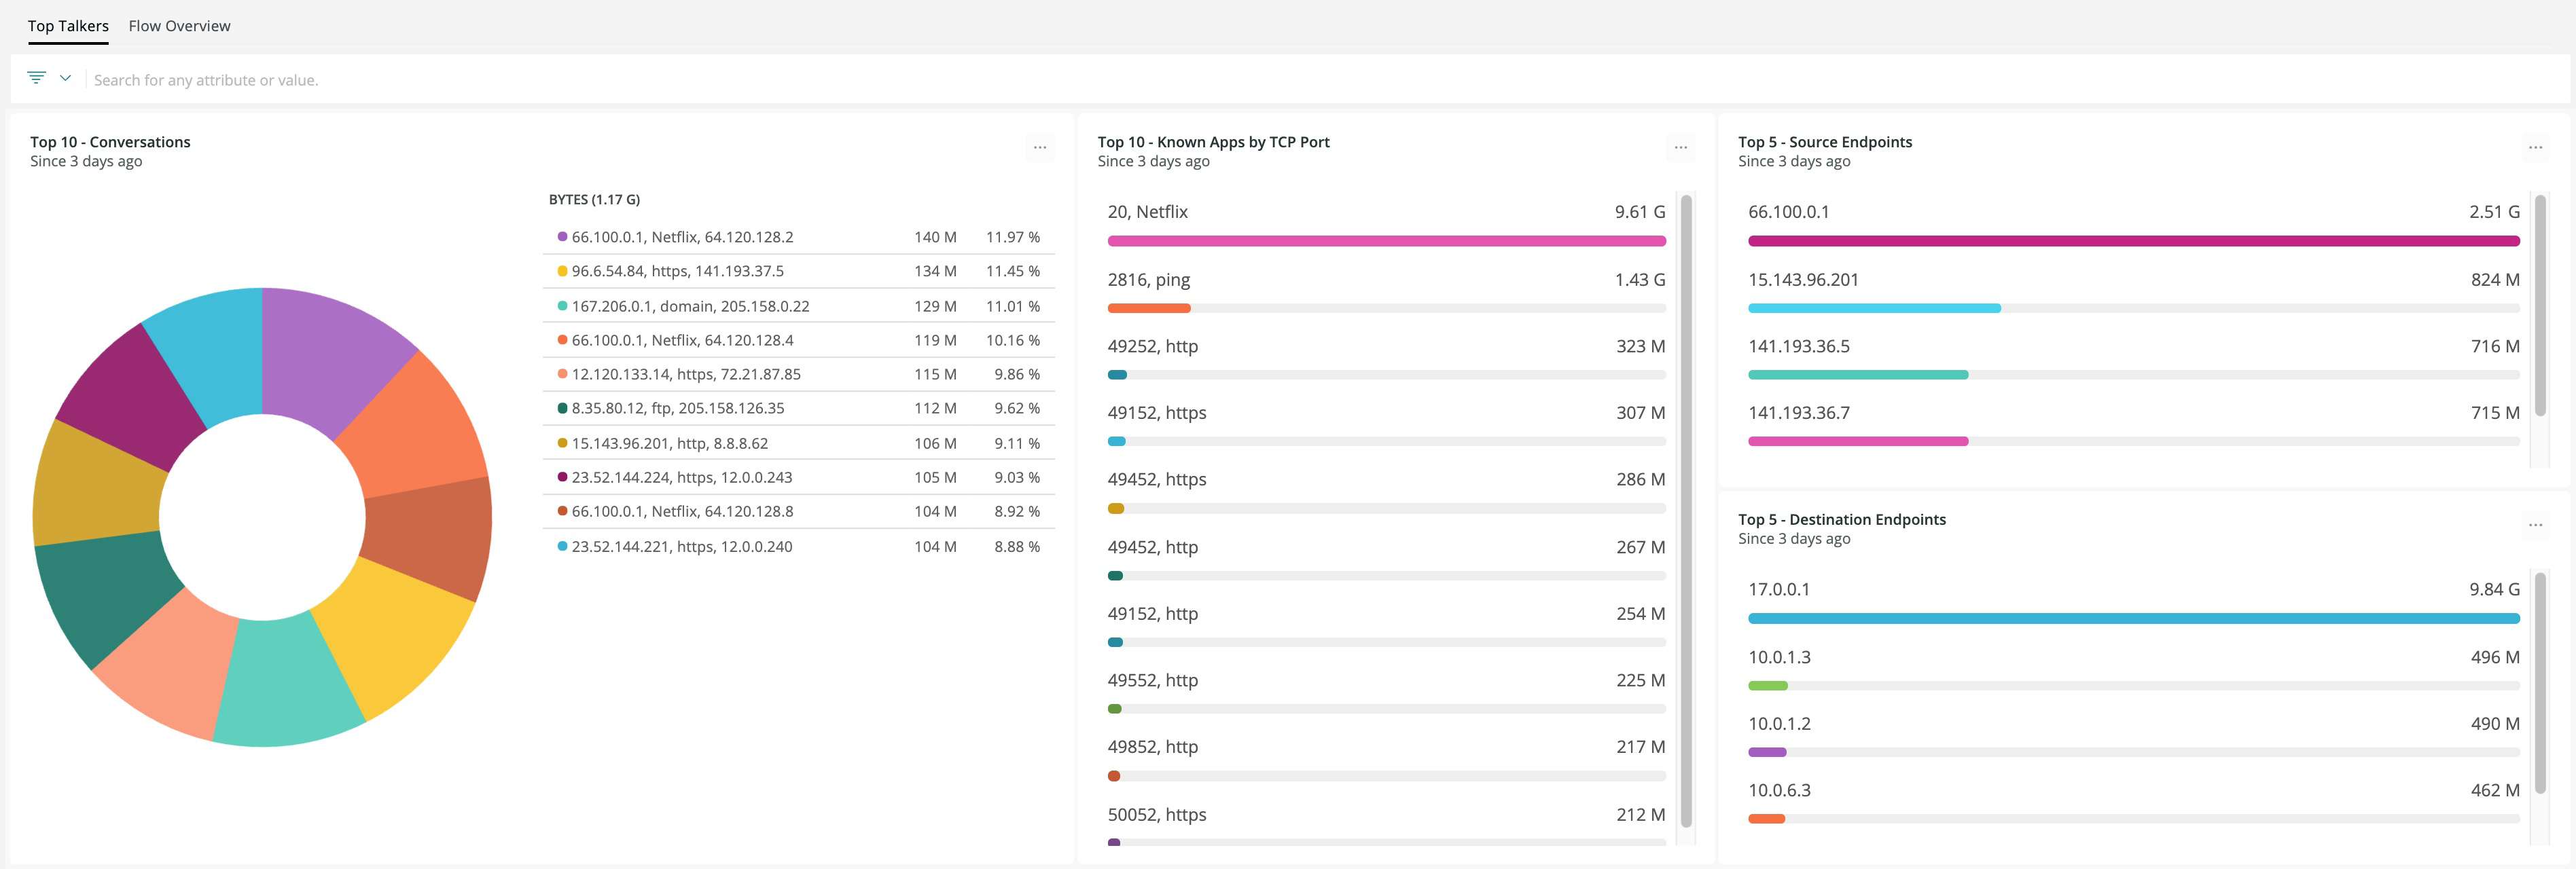The width and height of the screenshot is (2576, 869).
Task: Open Source Endpoints widget options menu
Action: click(x=2535, y=148)
